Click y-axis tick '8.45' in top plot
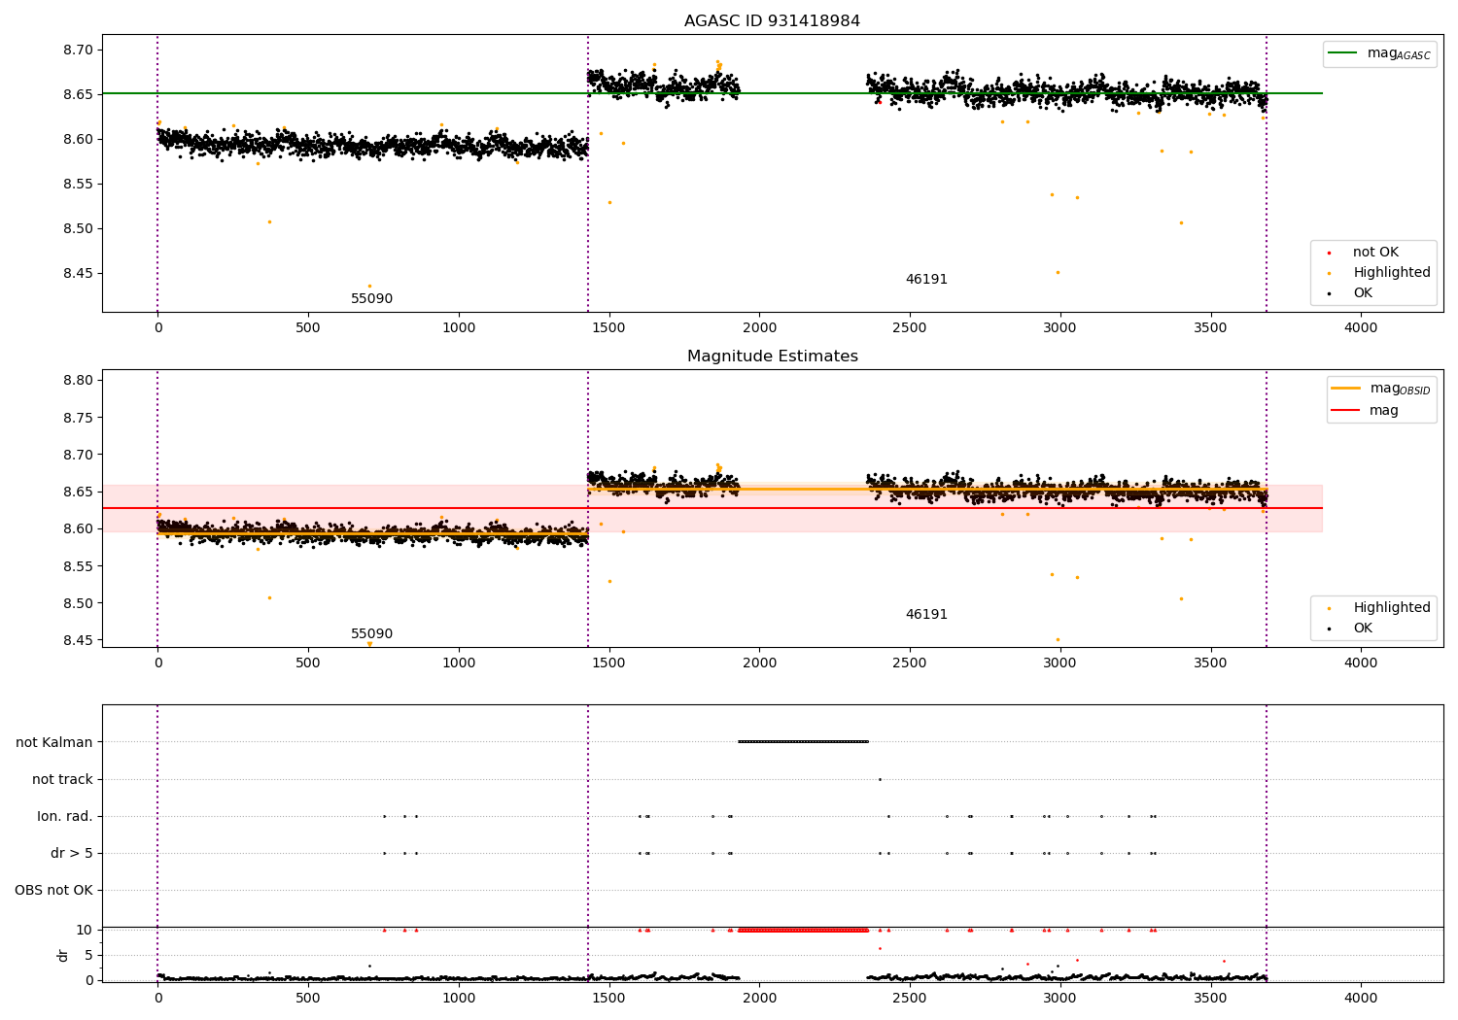 [x=78, y=274]
